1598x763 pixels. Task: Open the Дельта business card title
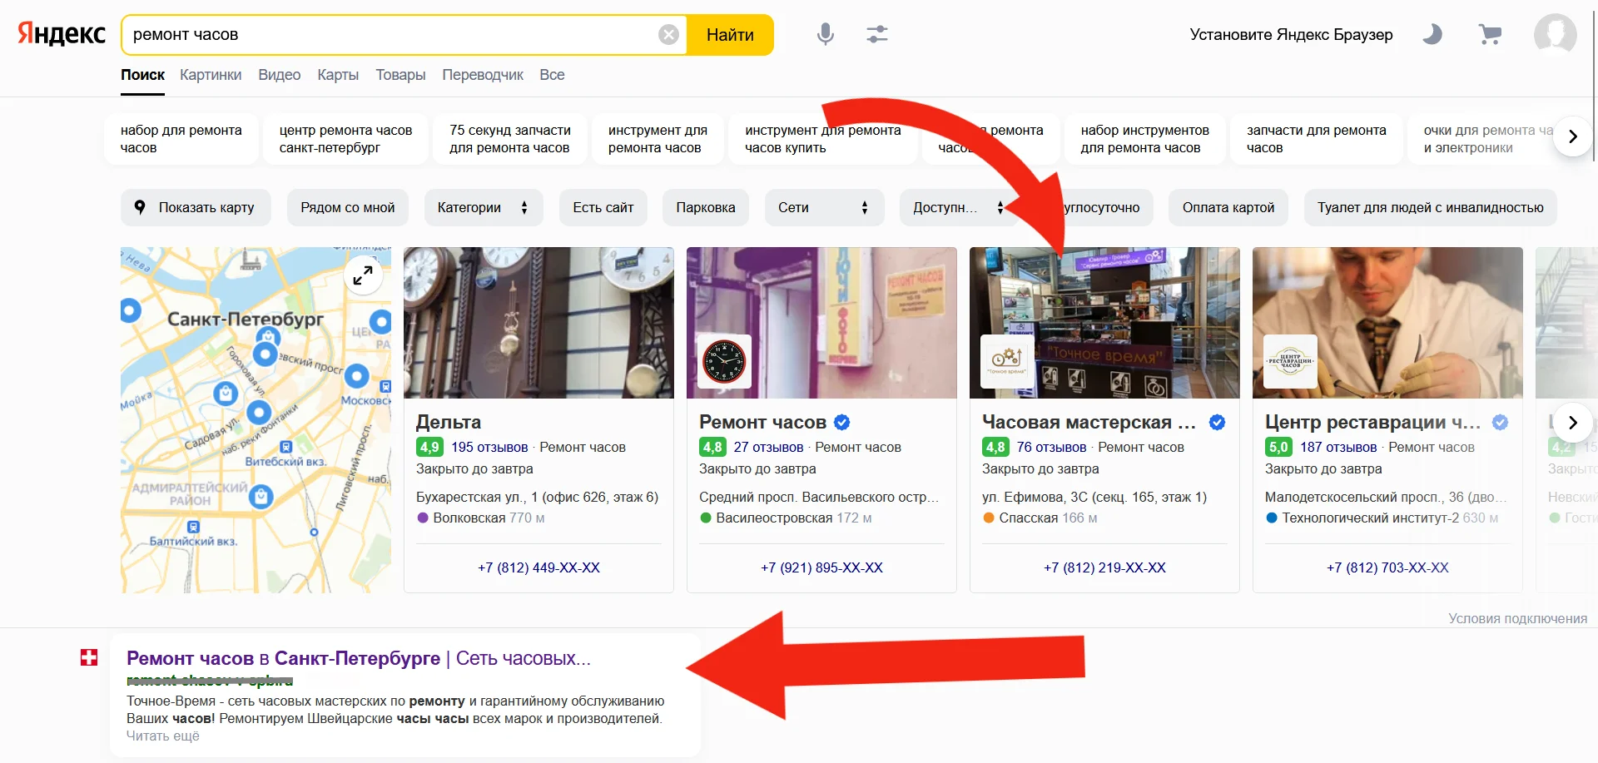[449, 422]
